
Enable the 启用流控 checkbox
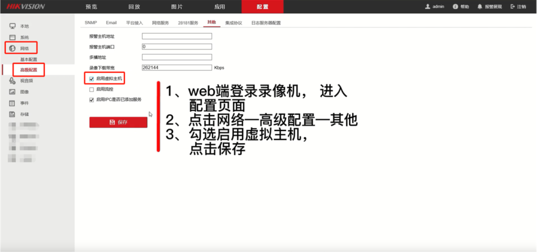pos(91,89)
